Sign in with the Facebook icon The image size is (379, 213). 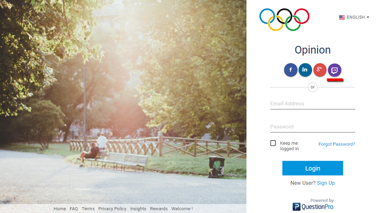tap(291, 70)
